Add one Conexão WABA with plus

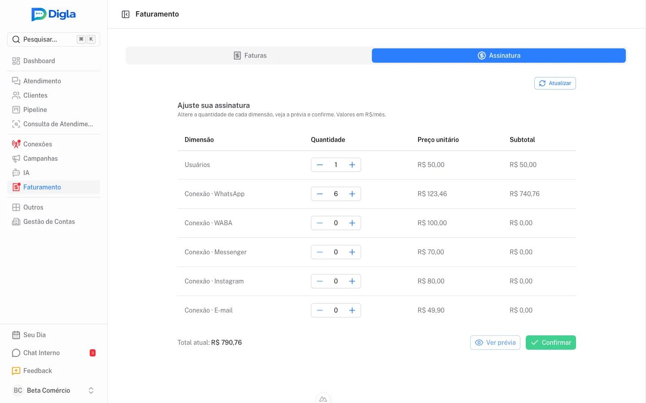click(352, 223)
